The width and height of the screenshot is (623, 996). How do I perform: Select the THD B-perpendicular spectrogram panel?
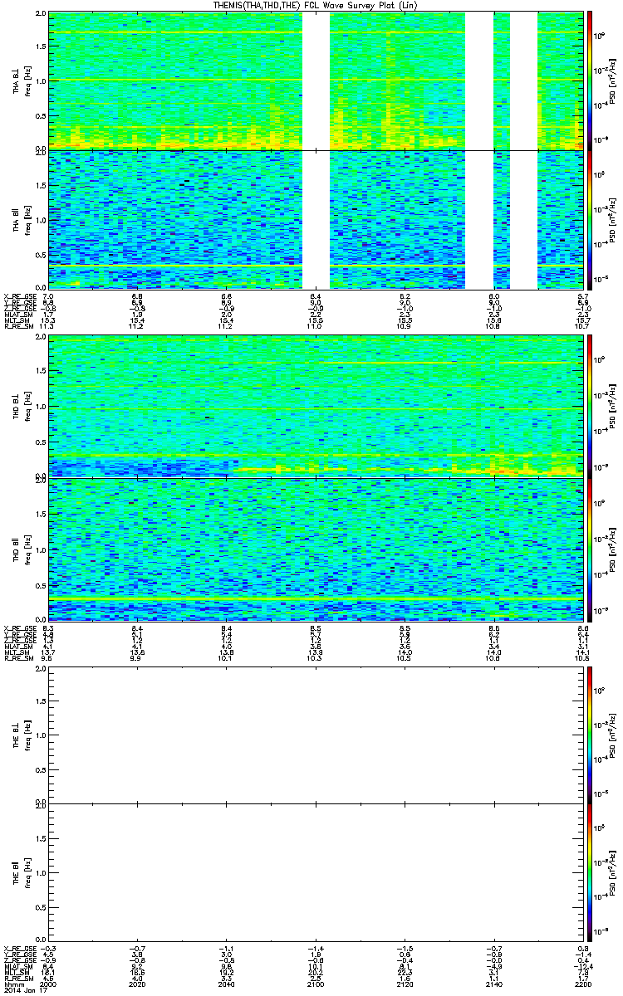[315, 405]
